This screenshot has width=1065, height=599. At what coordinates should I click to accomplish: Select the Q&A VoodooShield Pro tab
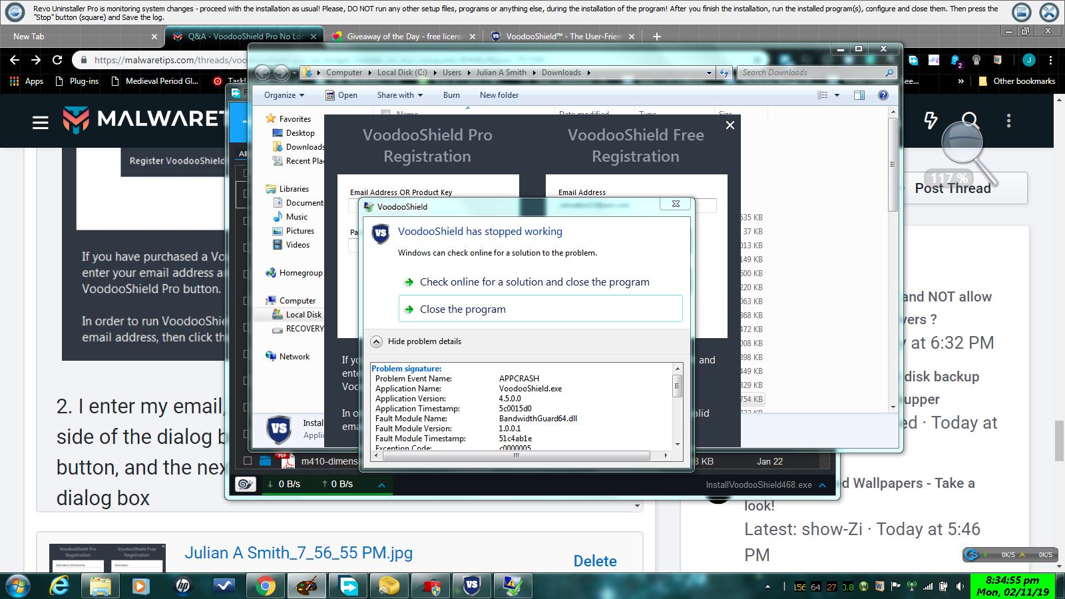click(244, 37)
